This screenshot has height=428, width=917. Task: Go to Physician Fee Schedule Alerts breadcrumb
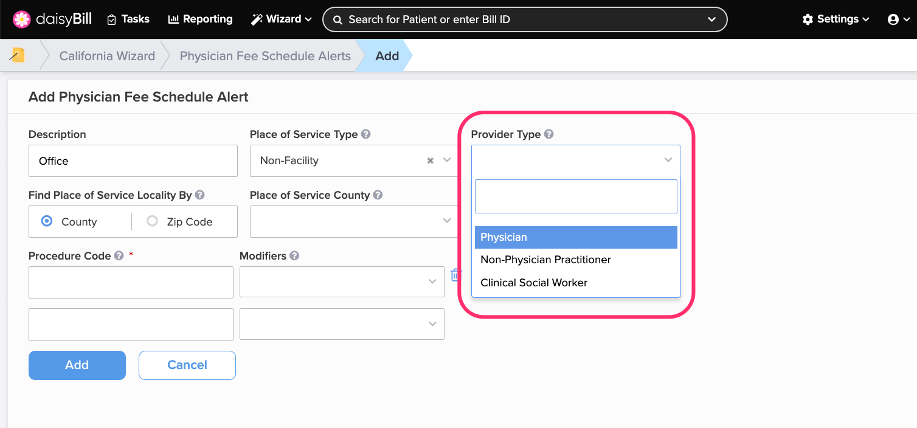tap(265, 56)
